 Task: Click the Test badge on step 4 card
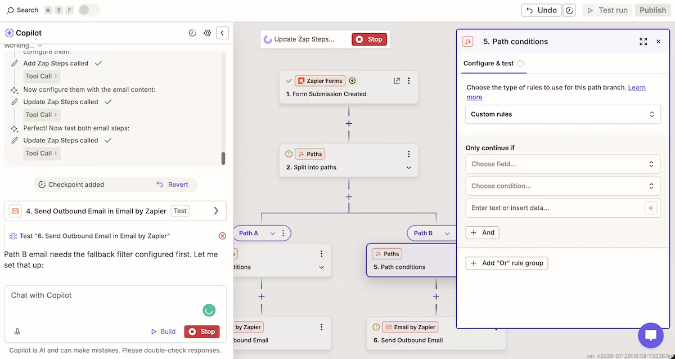coord(180,211)
